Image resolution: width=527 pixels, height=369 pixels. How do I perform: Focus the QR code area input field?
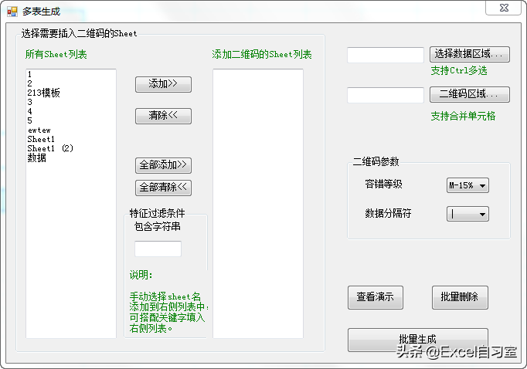(386, 96)
